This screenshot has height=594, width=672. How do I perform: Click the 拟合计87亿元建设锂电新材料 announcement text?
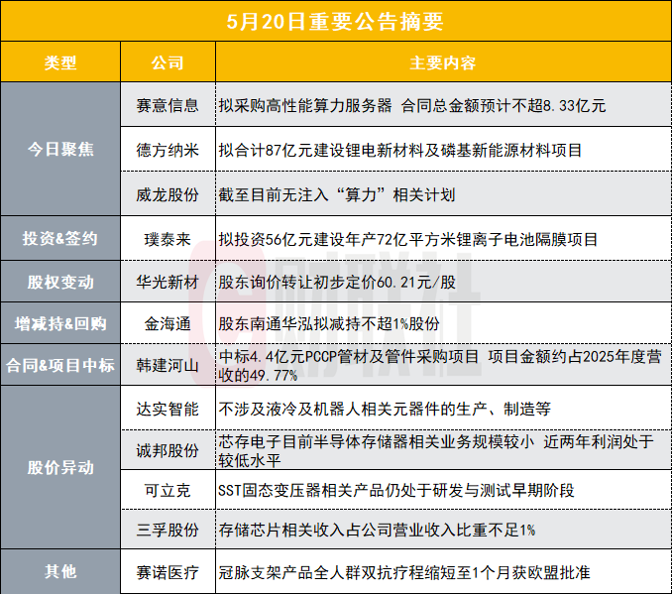399,150
